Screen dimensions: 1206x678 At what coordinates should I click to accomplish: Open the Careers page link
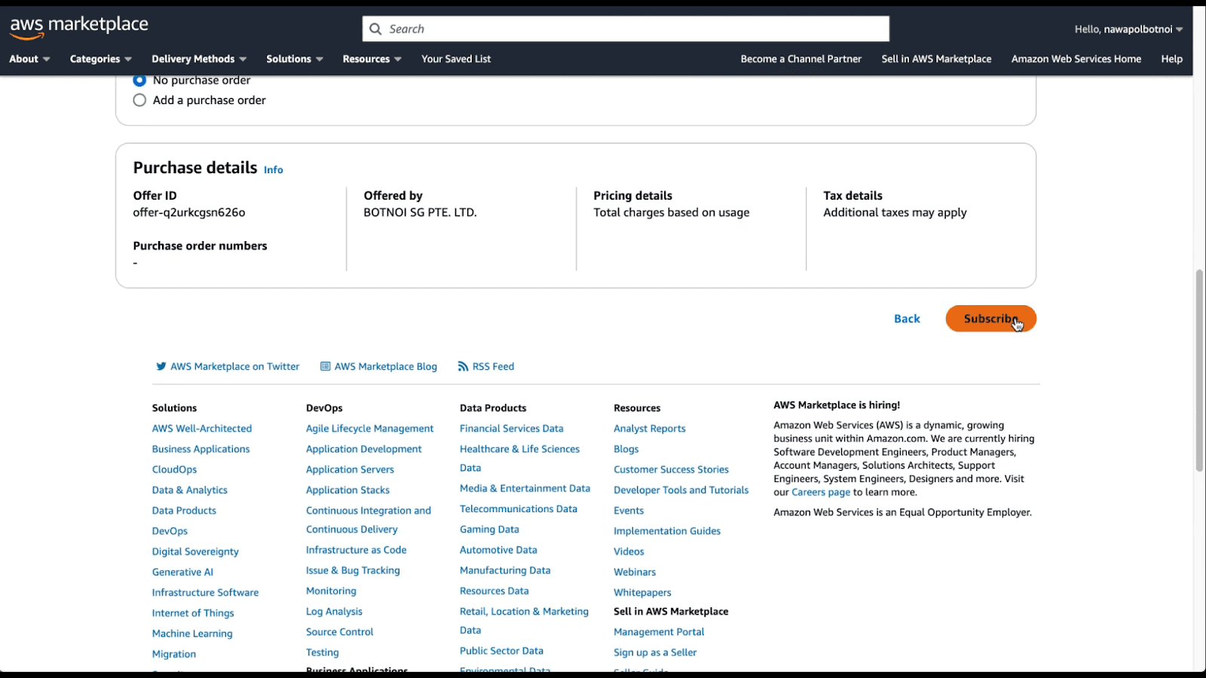[820, 492]
